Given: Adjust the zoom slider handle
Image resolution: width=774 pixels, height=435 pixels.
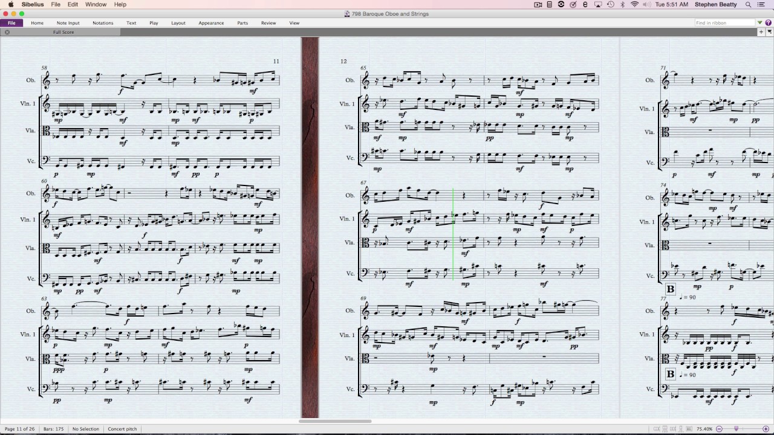Looking at the screenshot, I should tap(736, 428).
